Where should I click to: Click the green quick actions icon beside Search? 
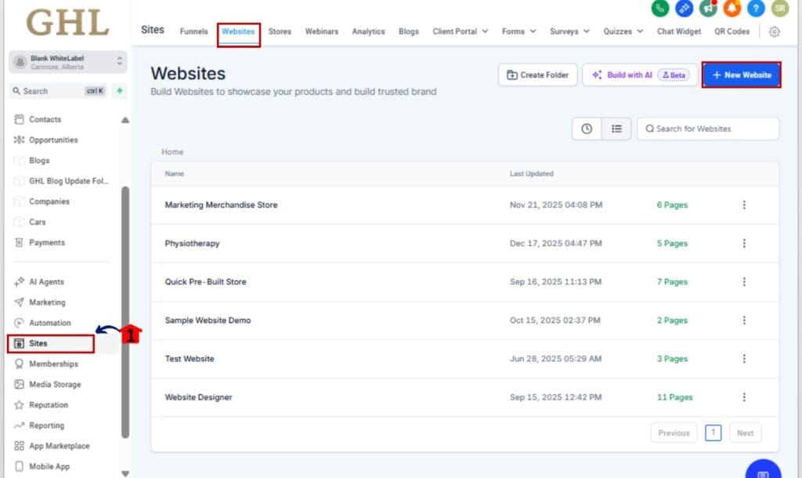119,91
